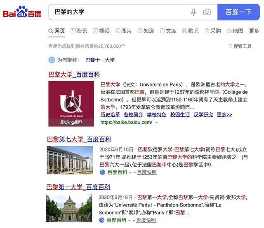Click the 百度一下 search button
Screen dimensions: 264x228
click(238, 12)
